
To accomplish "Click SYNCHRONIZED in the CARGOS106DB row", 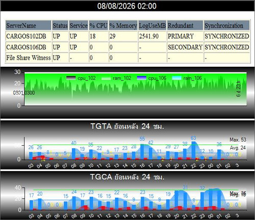I will (x=227, y=47).
